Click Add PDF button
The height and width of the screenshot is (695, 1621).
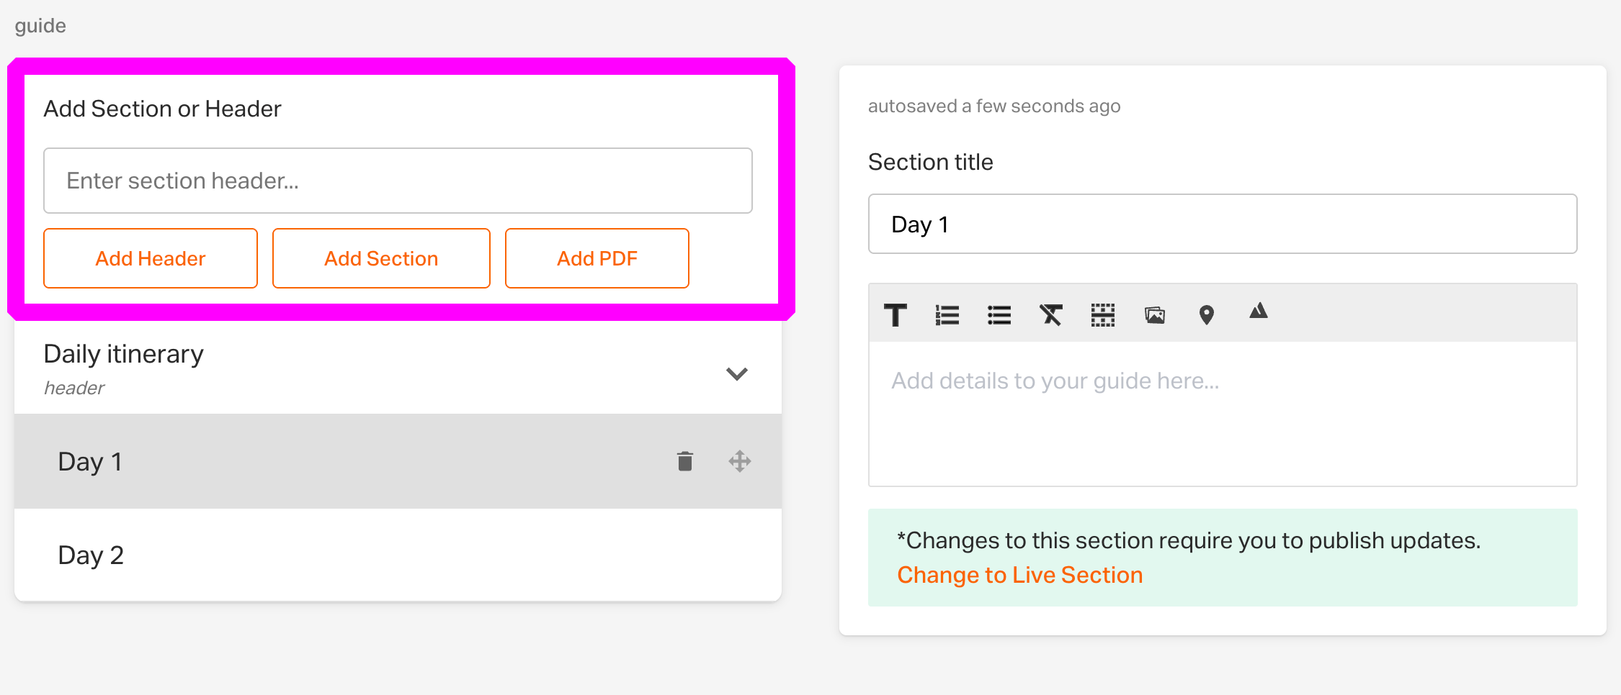[x=597, y=258]
